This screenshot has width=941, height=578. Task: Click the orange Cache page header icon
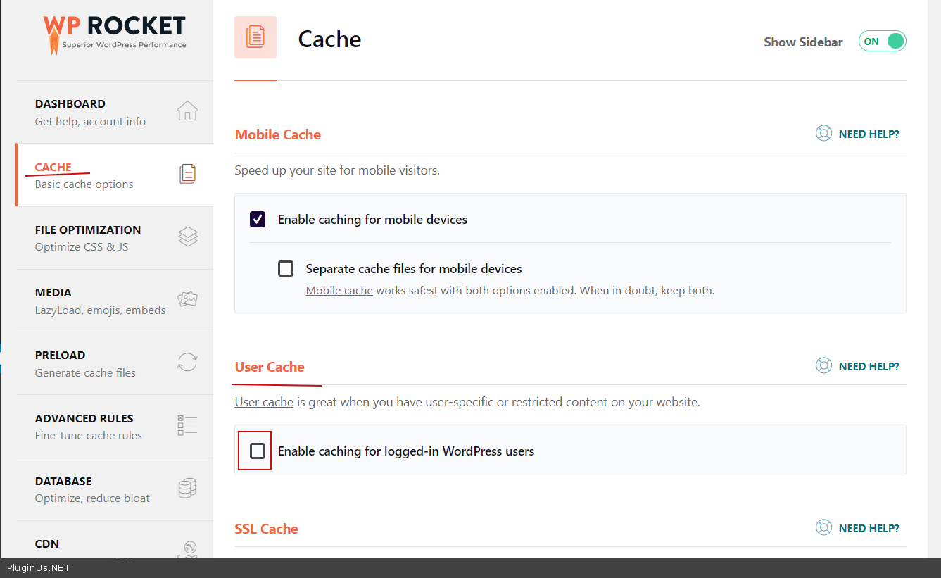click(255, 37)
